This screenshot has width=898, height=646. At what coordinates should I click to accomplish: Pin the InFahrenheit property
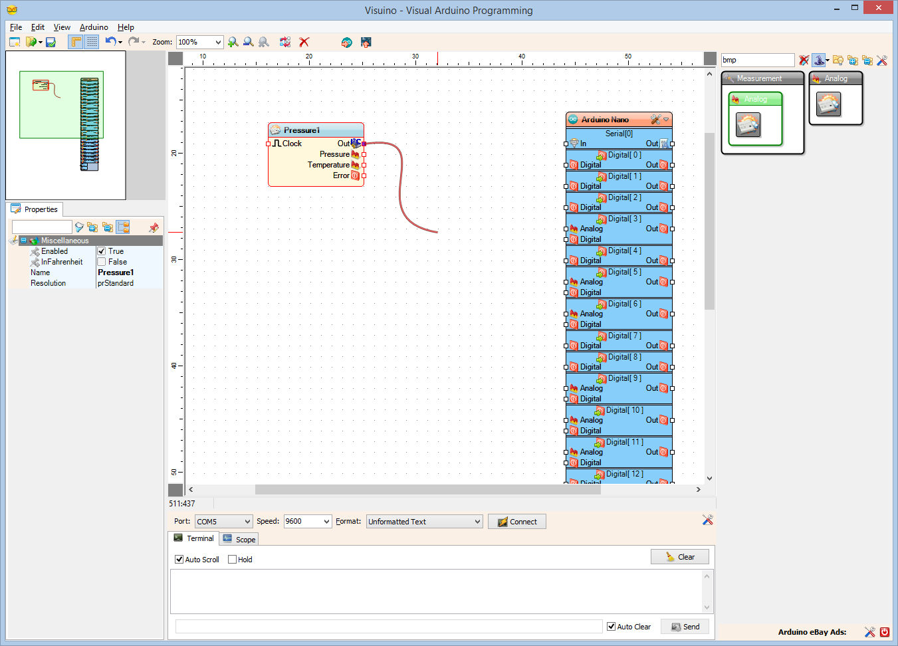coord(35,262)
